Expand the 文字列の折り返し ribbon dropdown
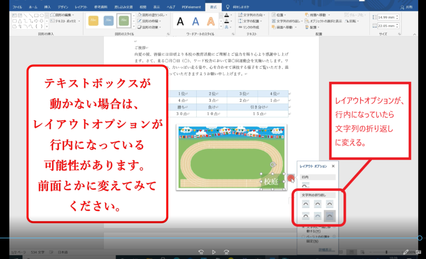The height and width of the screenshot is (259, 426). [x=286, y=21]
